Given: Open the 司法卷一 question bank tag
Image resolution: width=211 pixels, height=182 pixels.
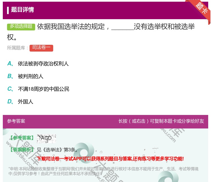Looking at the screenshot, I should [x=41, y=48].
